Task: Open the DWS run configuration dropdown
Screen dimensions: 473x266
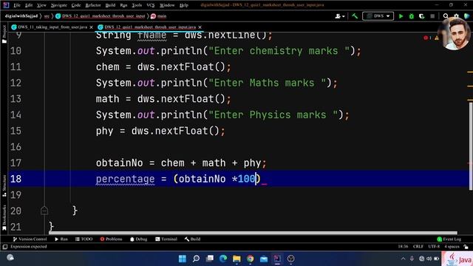Action: click(378, 16)
